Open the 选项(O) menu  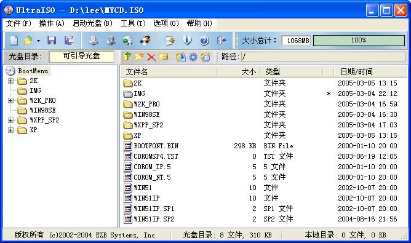[x=166, y=23]
